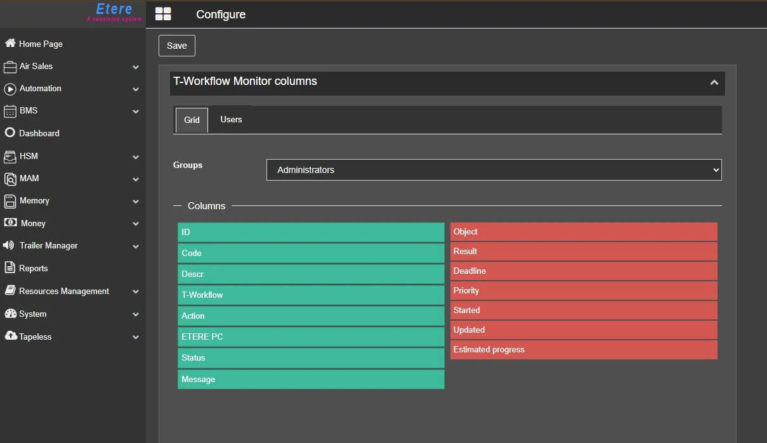
Task: Click the Trailer Manager speaker icon
Action: [9, 245]
